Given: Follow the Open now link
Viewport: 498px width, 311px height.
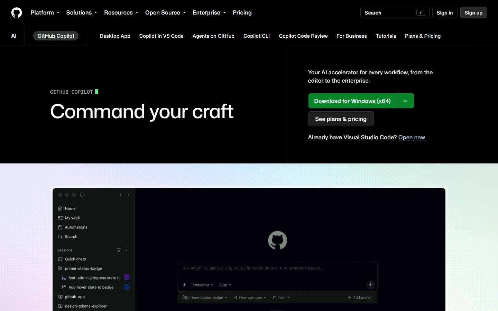Looking at the screenshot, I should [412, 137].
